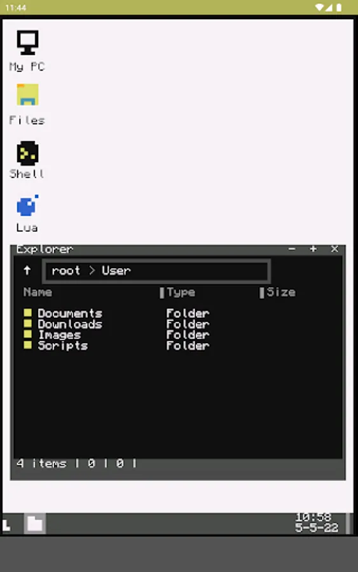Viewport: 358px width, 572px height.
Task: Sort files by Name column
Action: (x=38, y=292)
